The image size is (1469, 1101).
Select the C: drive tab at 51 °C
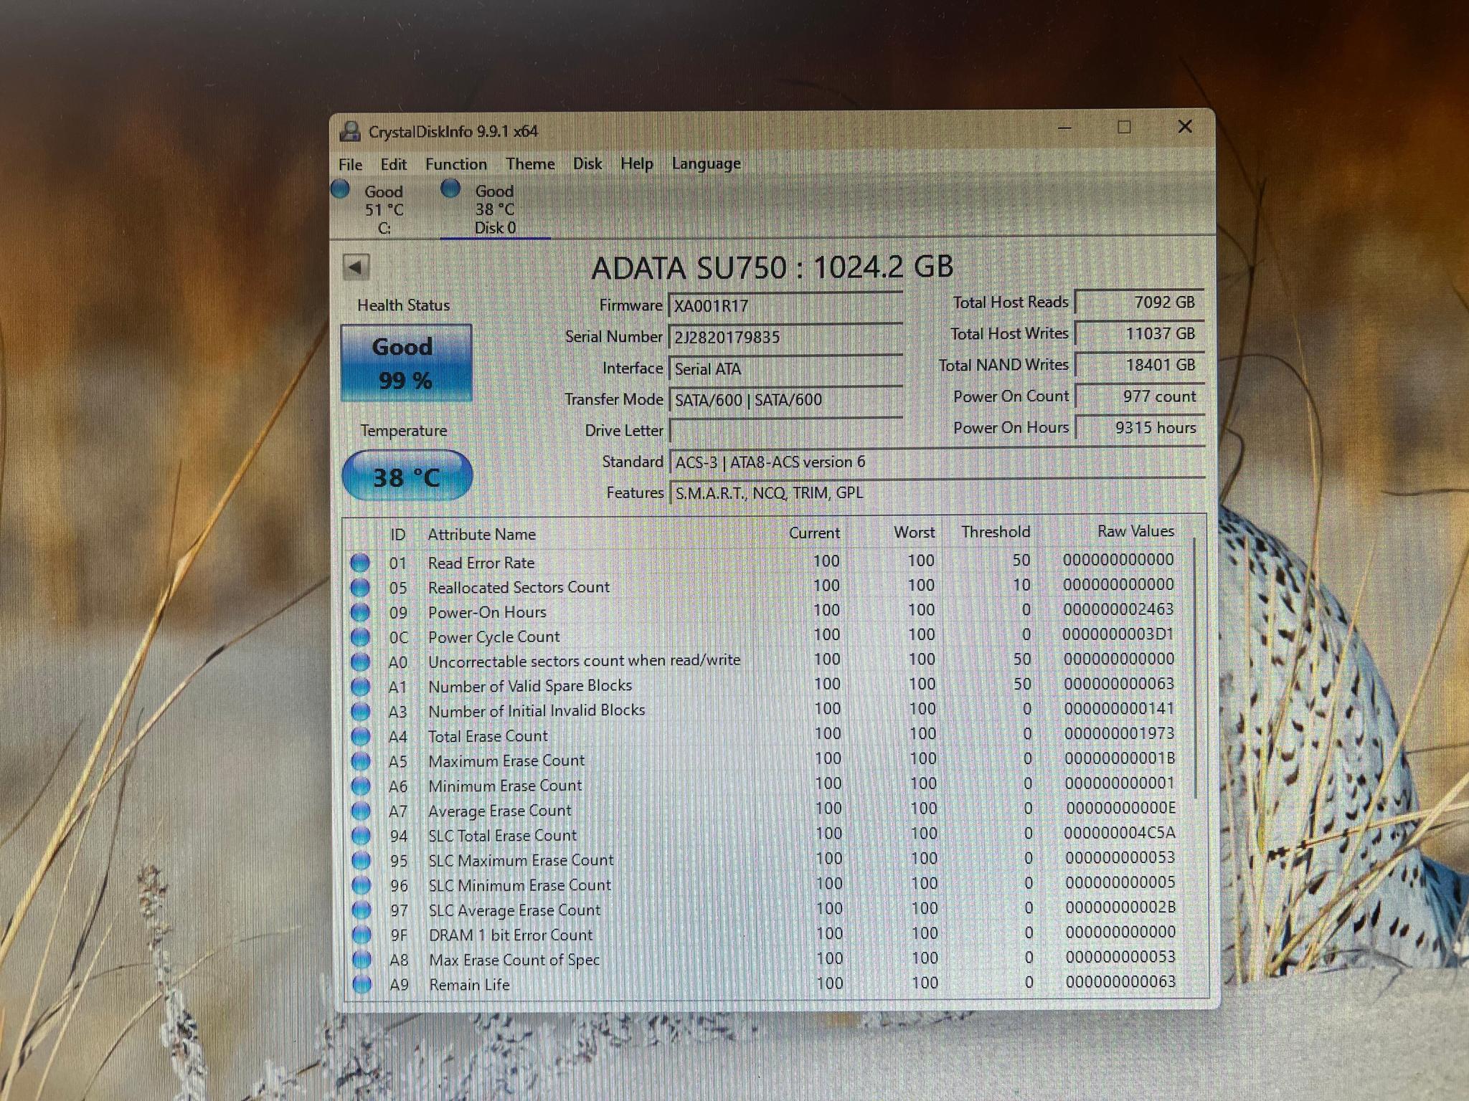[384, 209]
